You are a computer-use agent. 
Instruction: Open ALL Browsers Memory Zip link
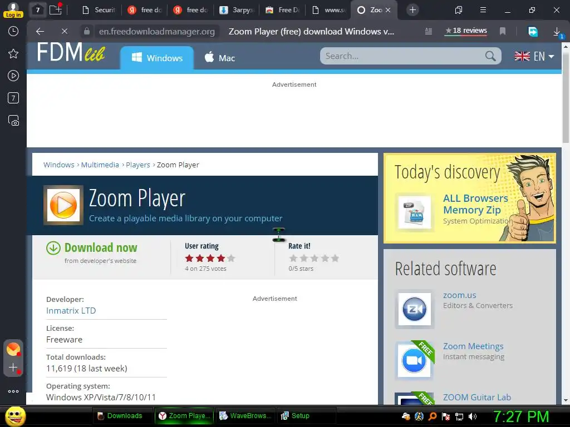(x=475, y=204)
